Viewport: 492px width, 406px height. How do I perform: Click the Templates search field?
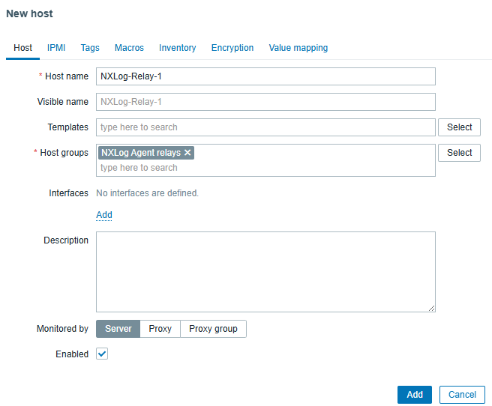pyautogui.click(x=265, y=127)
